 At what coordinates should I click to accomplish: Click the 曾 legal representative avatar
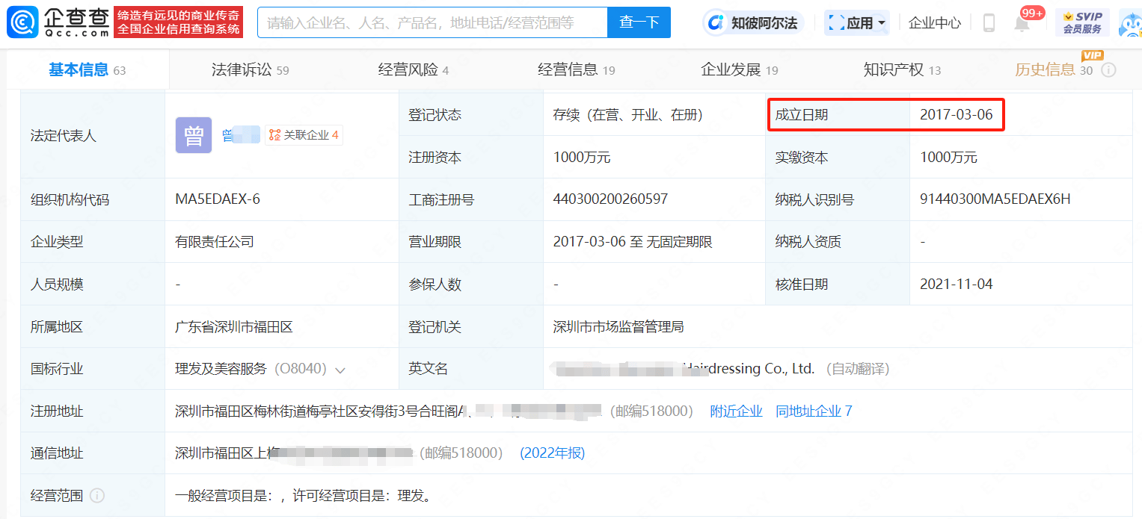pyautogui.click(x=194, y=135)
